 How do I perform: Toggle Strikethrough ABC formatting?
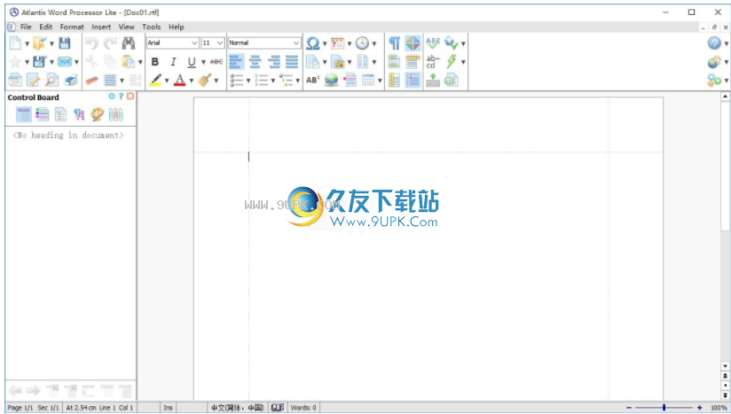coord(216,61)
